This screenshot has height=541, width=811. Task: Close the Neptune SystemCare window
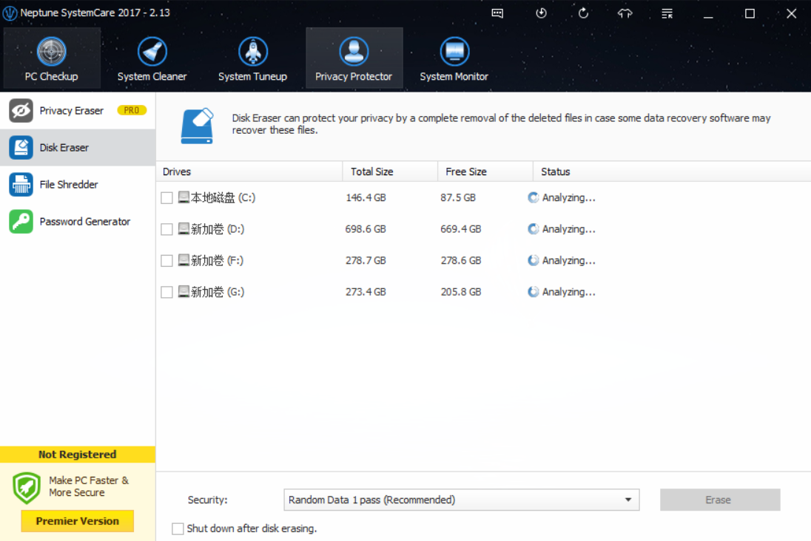[x=791, y=13]
